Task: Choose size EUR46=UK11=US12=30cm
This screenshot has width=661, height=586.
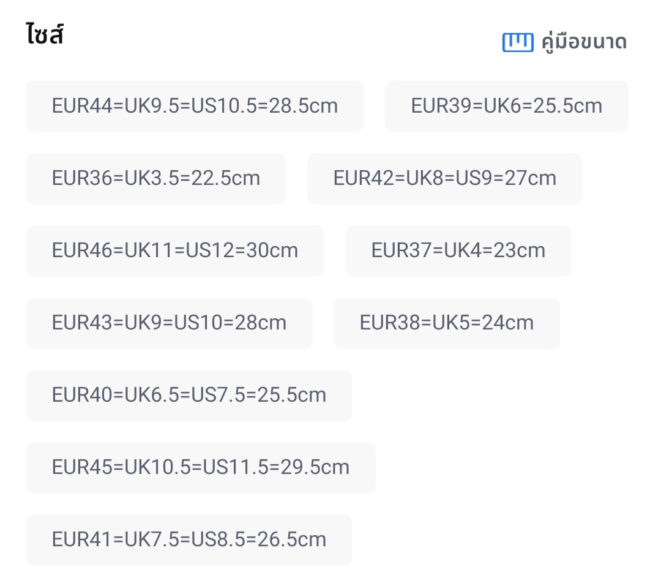Action: [x=174, y=250]
